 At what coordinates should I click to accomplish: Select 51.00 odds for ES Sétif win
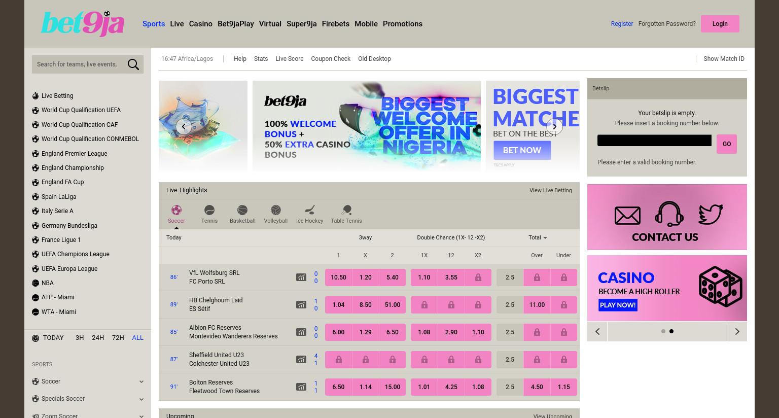393,305
